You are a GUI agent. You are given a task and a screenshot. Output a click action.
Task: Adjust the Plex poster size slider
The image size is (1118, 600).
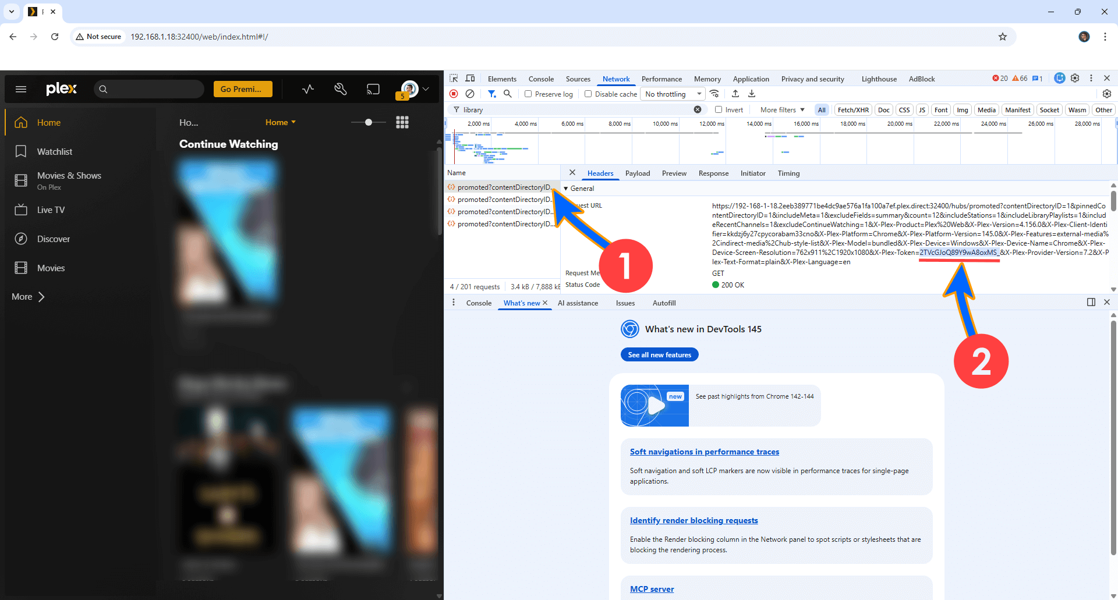click(x=369, y=122)
